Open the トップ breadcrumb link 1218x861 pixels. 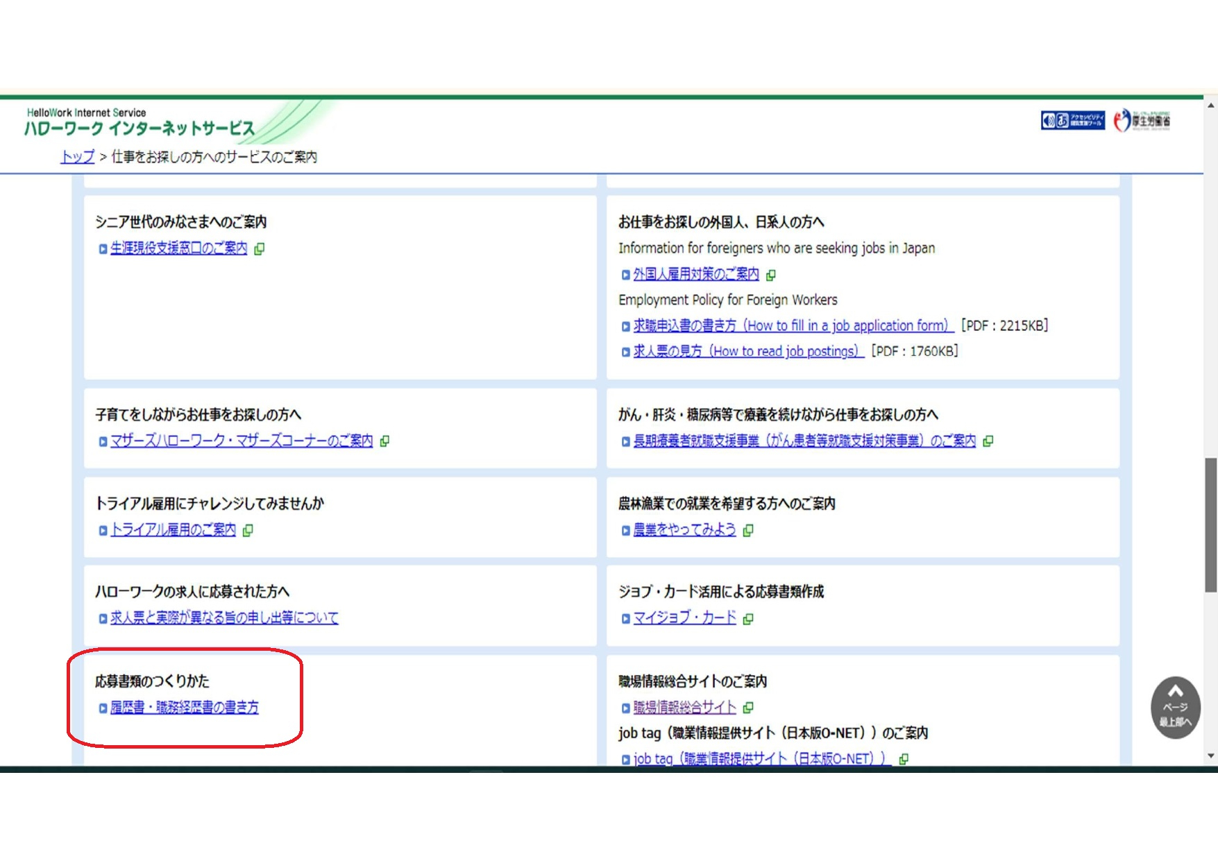[x=76, y=157]
